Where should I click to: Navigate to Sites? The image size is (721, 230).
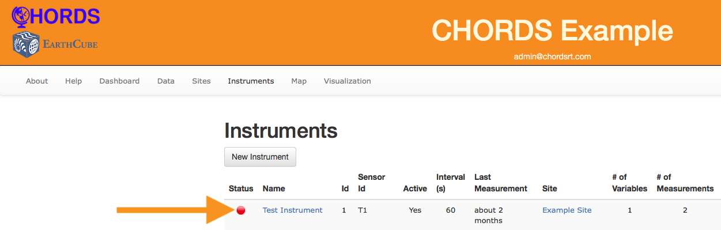tap(201, 81)
